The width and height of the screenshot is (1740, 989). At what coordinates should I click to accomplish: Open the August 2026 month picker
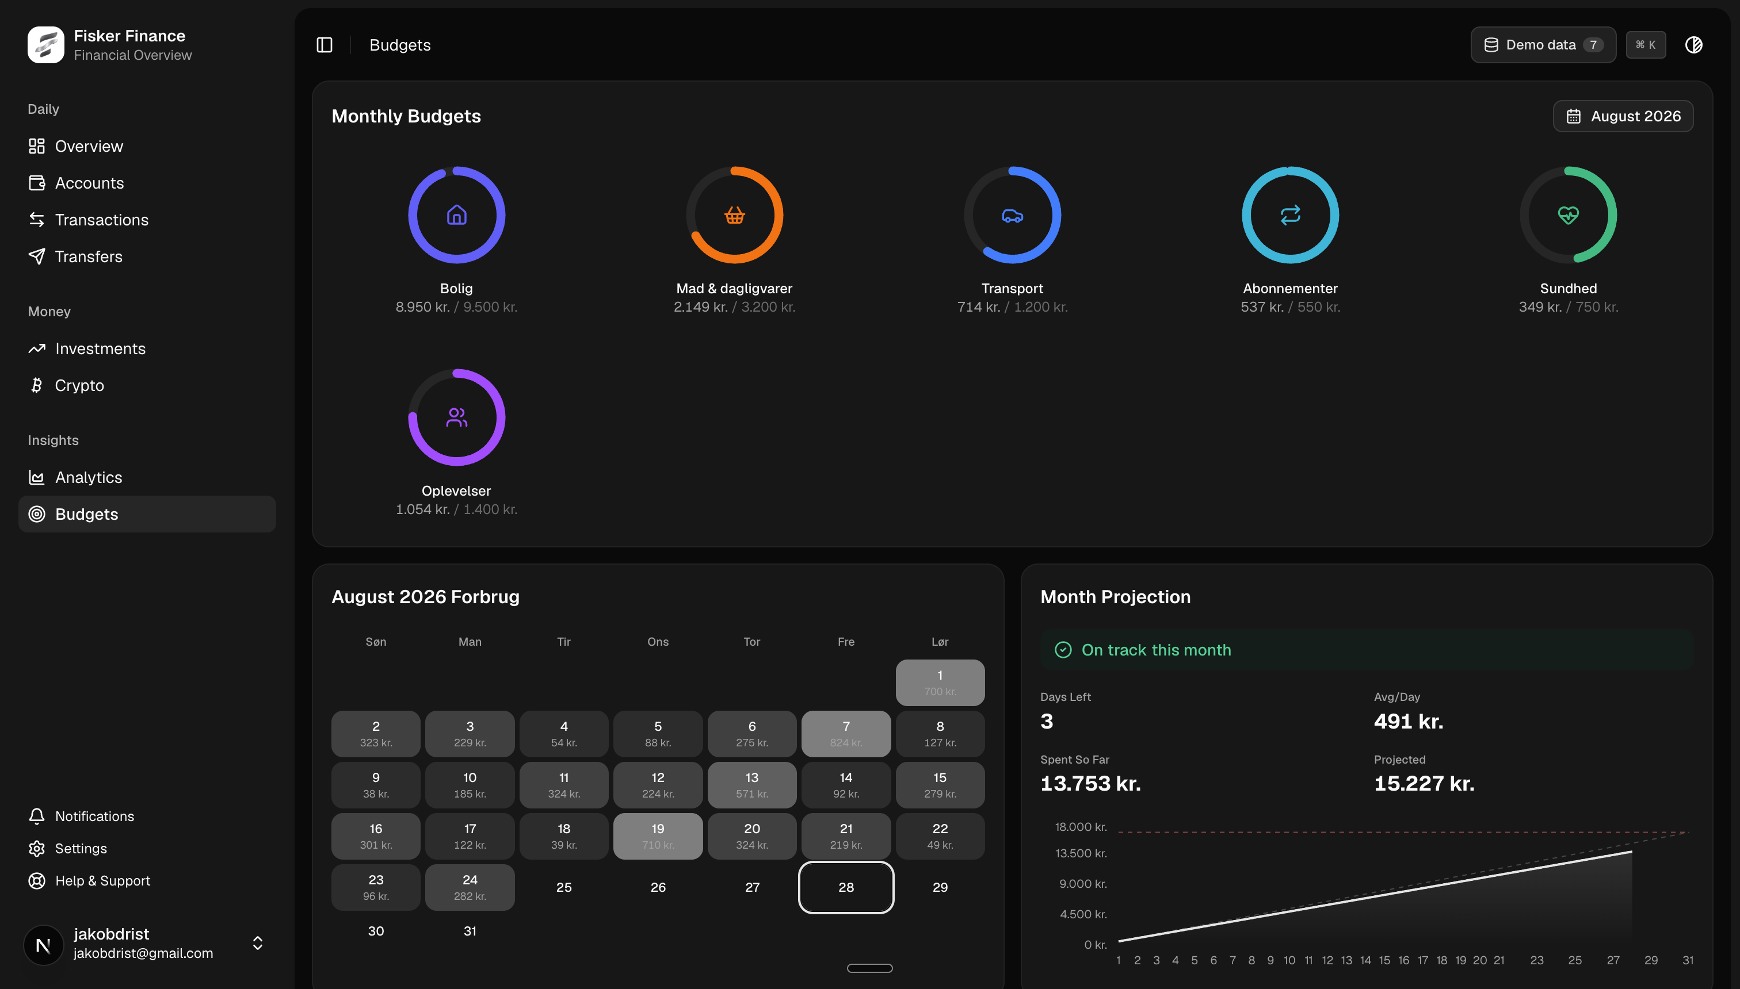tap(1623, 116)
